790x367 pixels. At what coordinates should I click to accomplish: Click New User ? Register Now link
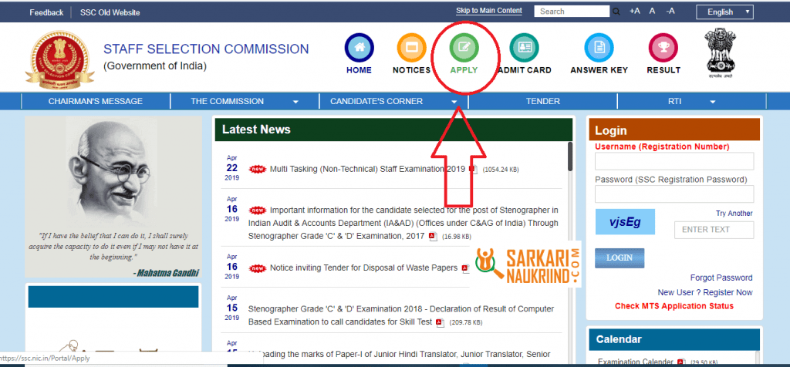705,292
